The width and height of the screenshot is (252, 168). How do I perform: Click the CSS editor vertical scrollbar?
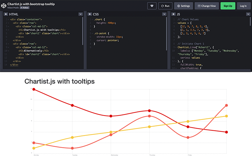(x=166, y=34)
